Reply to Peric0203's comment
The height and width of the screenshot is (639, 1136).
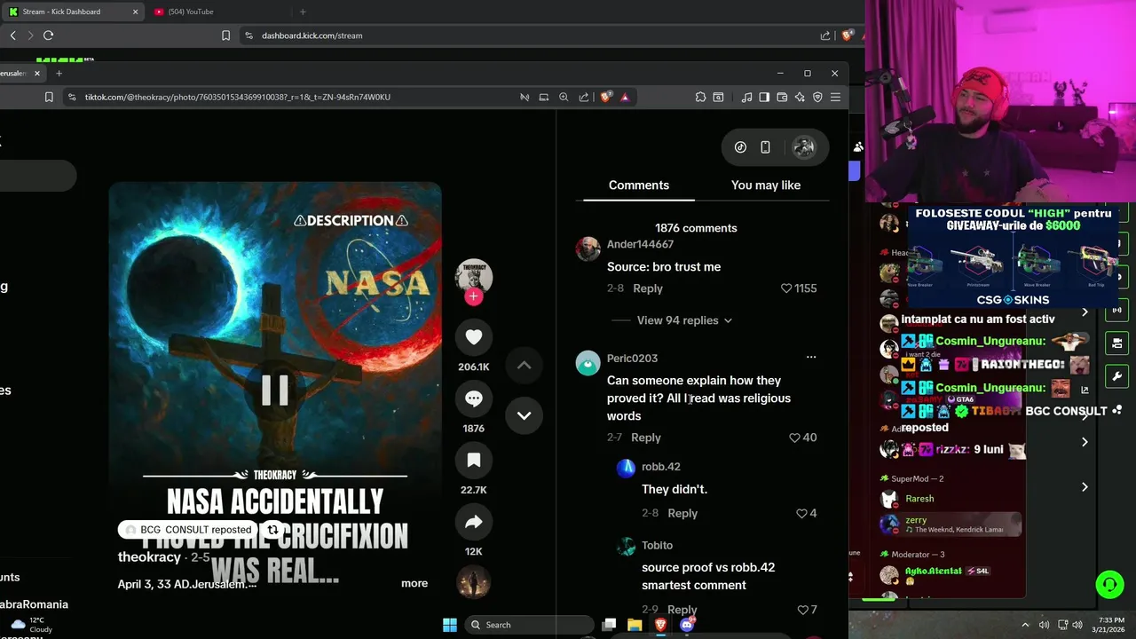tap(646, 438)
